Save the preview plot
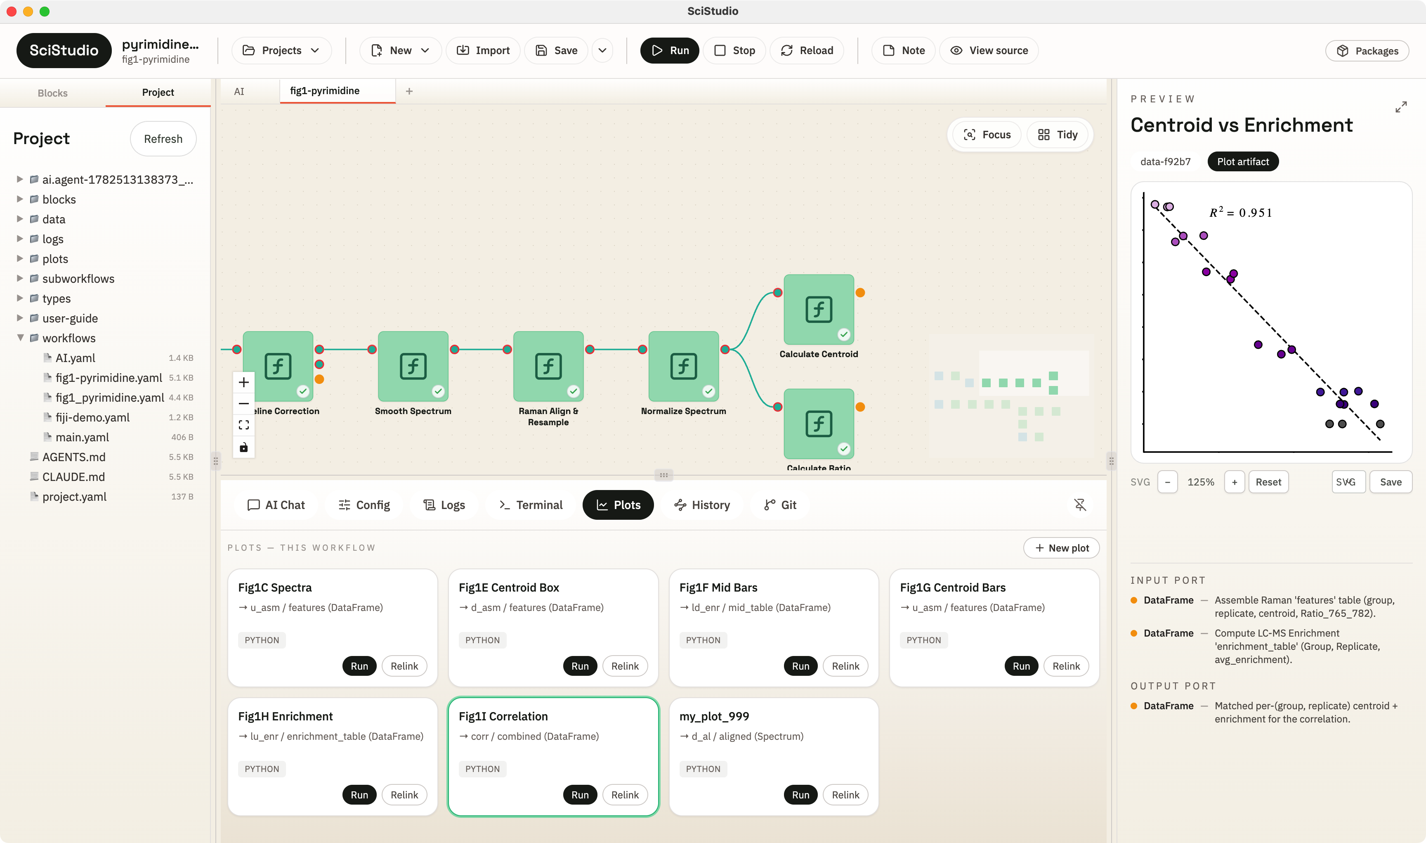The image size is (1426, 843). [1391, 482]
